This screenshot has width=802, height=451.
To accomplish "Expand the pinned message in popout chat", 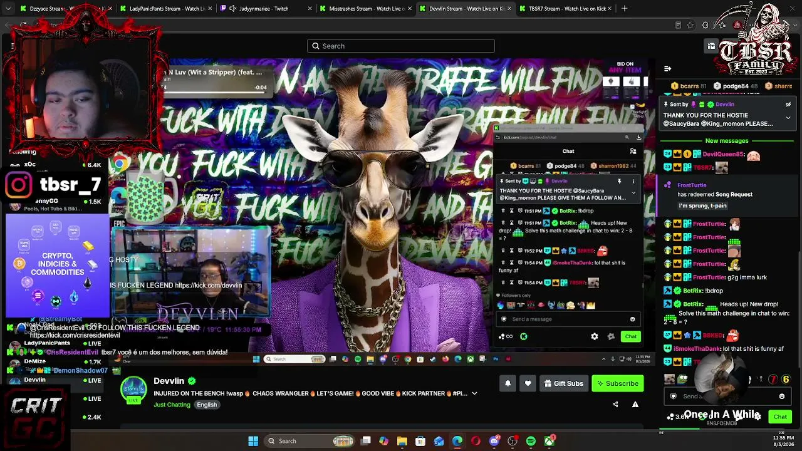I will click(x=633, y=192).
